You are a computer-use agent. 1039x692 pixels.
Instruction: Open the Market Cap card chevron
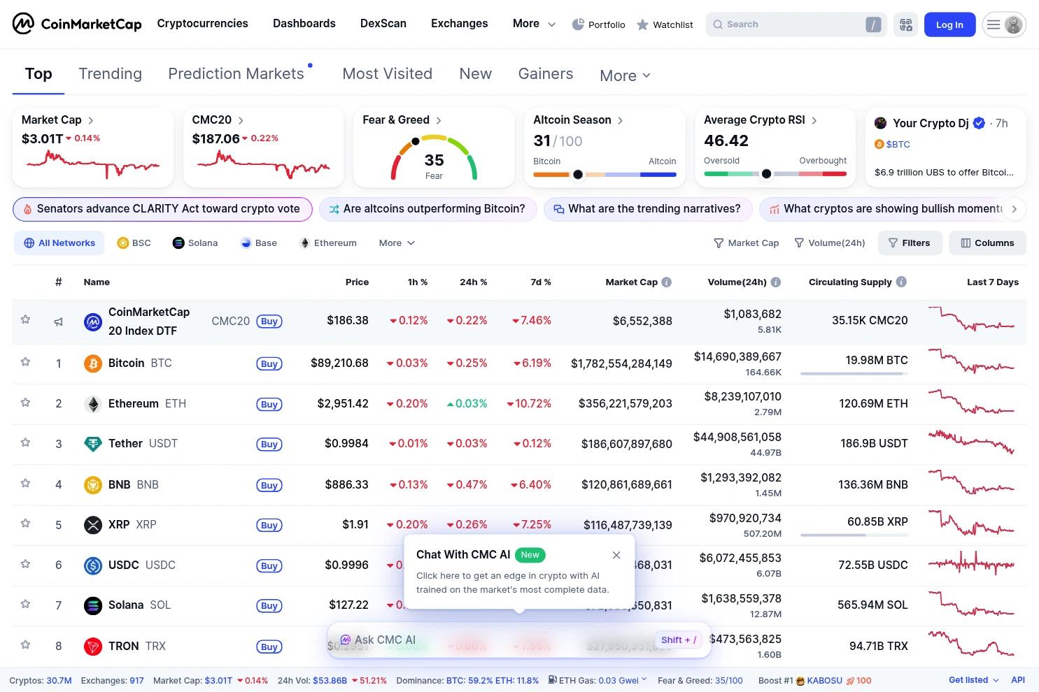point(91,120)
